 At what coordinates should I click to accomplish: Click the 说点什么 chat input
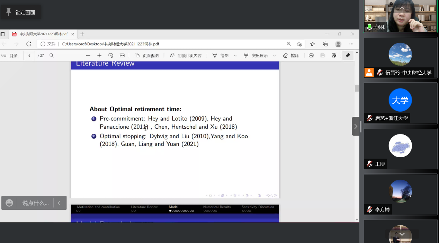(35, 203)
